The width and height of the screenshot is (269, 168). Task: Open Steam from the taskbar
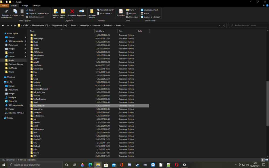coord(137,165)
